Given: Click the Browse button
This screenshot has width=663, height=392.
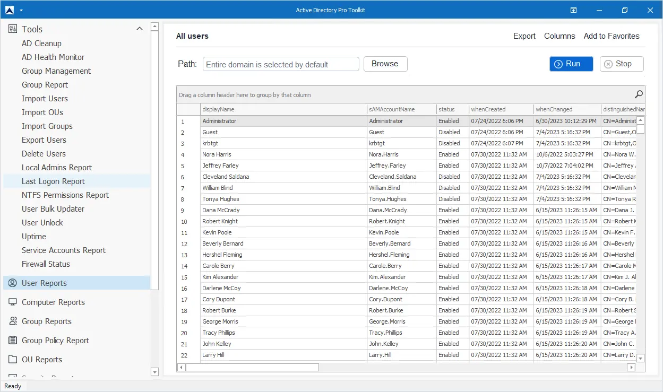Looking at the screenshot, I should pyautogui.click(x=385, y=64).
